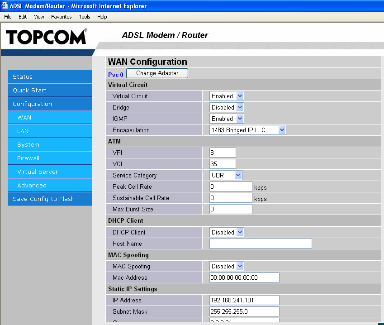Open the Quick Start page
Screen dimensions: 384x325
[50, 90]
